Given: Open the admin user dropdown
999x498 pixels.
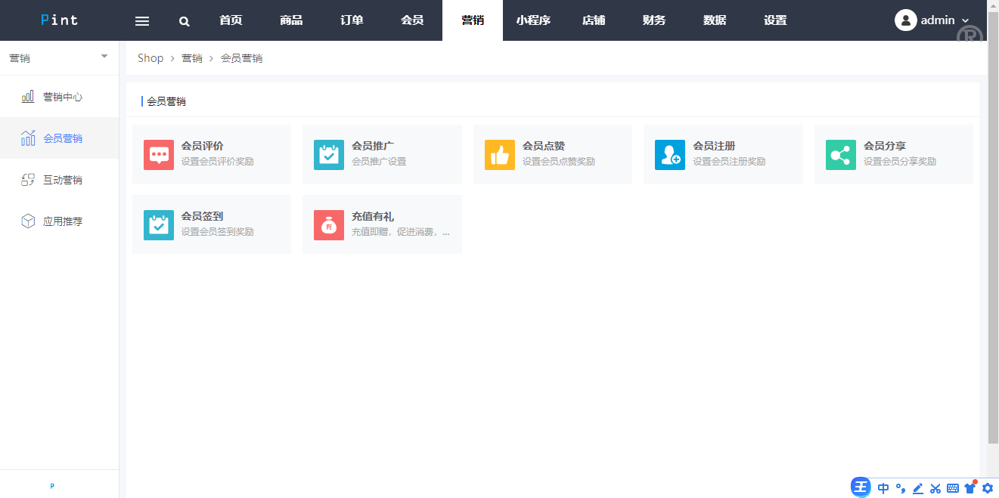Looking at the screenshot, I should pos(932,20).
